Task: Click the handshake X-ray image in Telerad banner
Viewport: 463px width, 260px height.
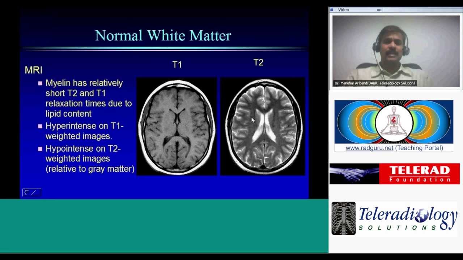Action: click(x=354, y=174)
